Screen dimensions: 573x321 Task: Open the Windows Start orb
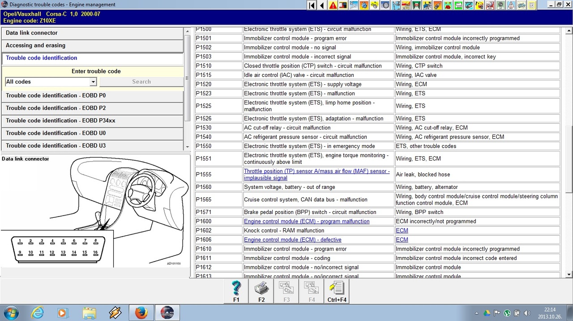[x=11, y=313]
